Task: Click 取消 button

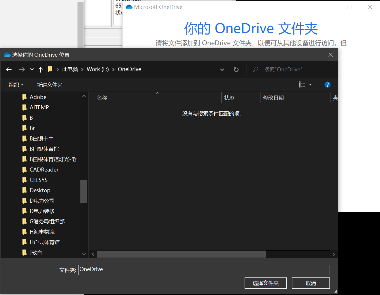Action: (311, 283)
